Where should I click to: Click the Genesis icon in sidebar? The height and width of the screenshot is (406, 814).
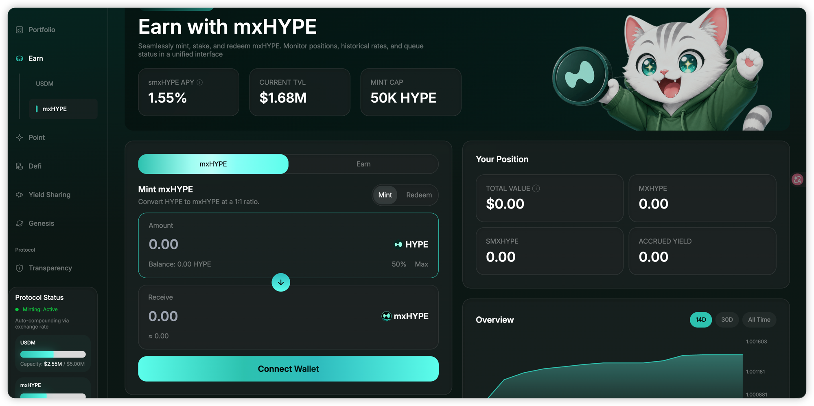19,223
